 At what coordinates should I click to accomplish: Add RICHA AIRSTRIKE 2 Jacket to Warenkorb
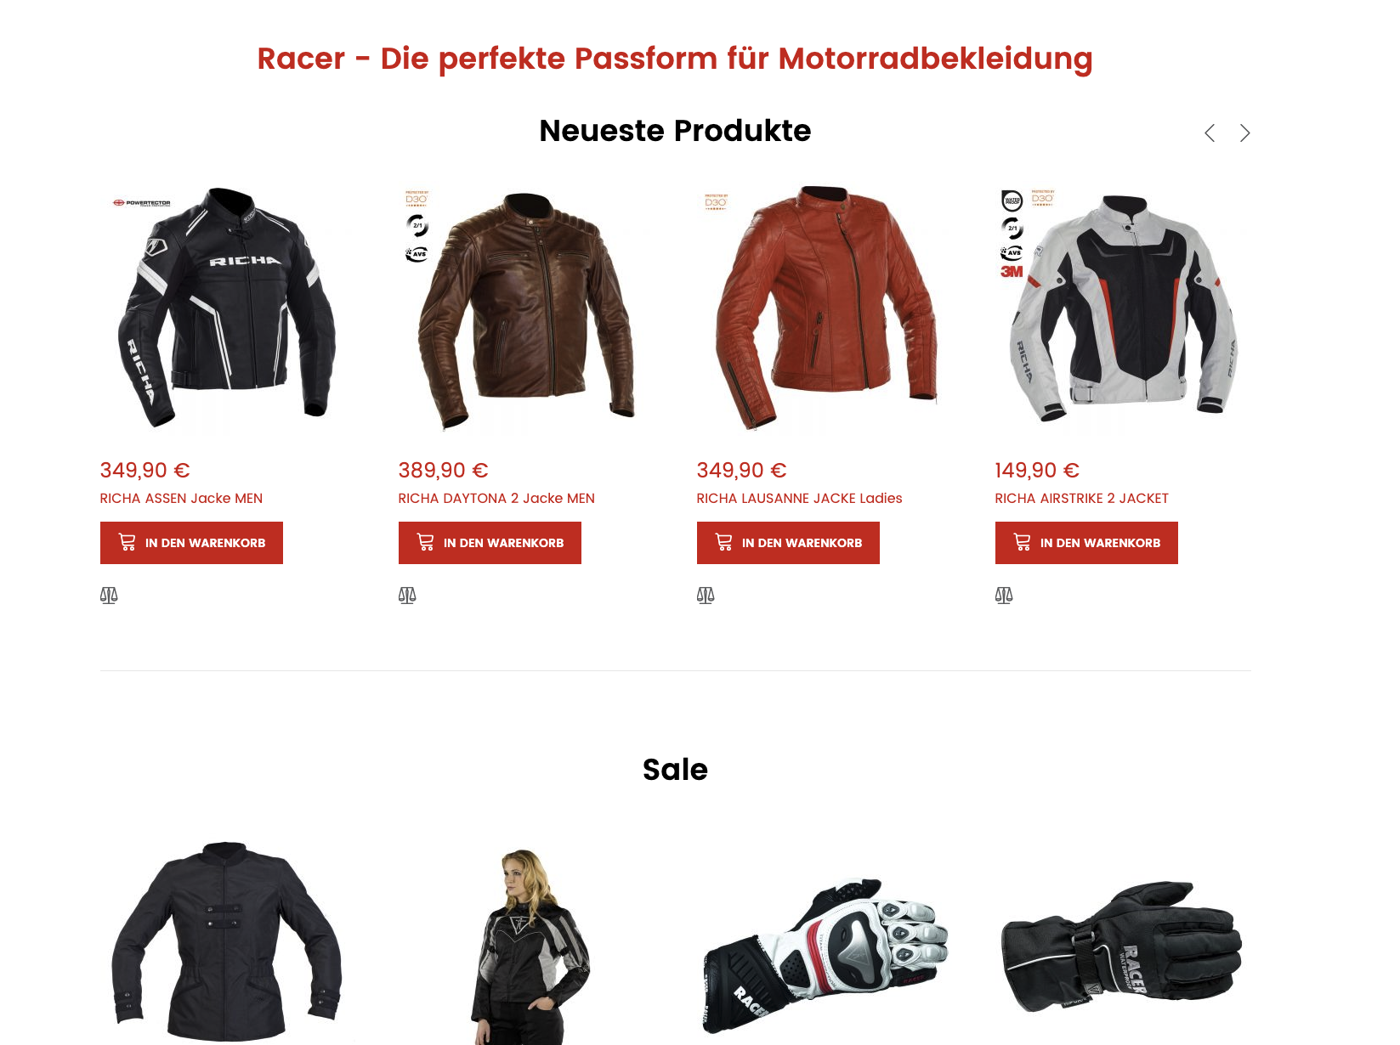tap(1086, 543)
